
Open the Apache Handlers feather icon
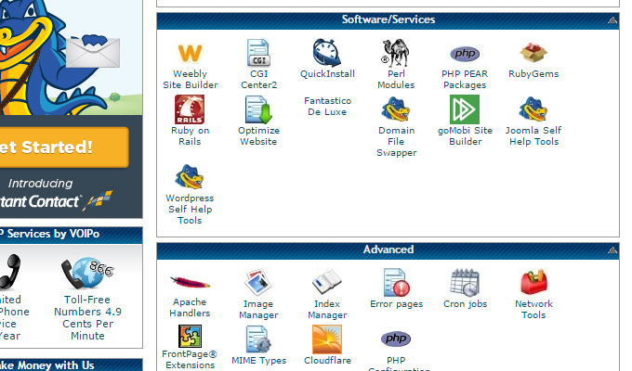(x=190, y=282)
